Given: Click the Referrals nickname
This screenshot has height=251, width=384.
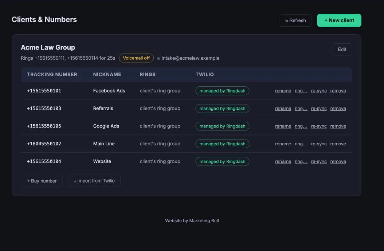Looking at the screenshot, I should [x=103, y=109].
